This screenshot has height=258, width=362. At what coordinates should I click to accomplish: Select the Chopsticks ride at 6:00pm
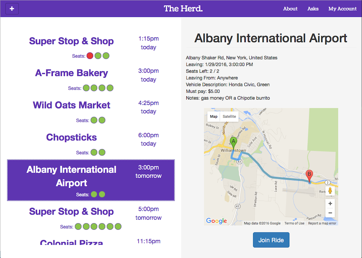(91, 144)
